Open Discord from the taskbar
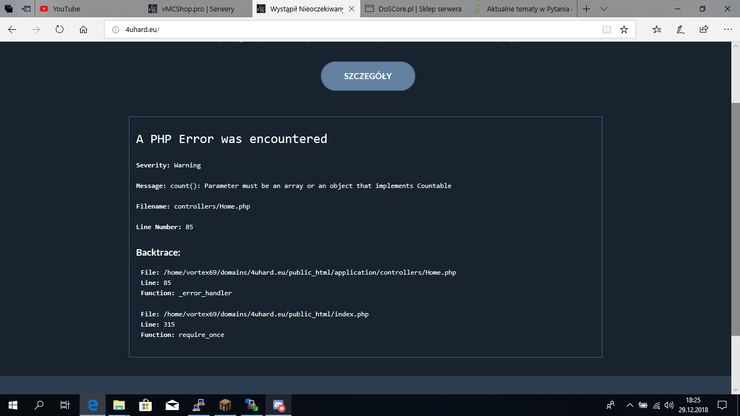 point(279,405)
